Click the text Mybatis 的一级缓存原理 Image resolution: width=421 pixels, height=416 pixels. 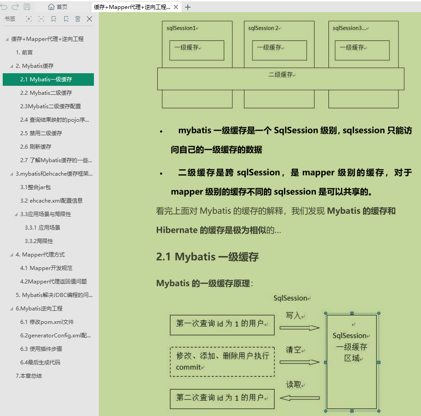(203, 283)
